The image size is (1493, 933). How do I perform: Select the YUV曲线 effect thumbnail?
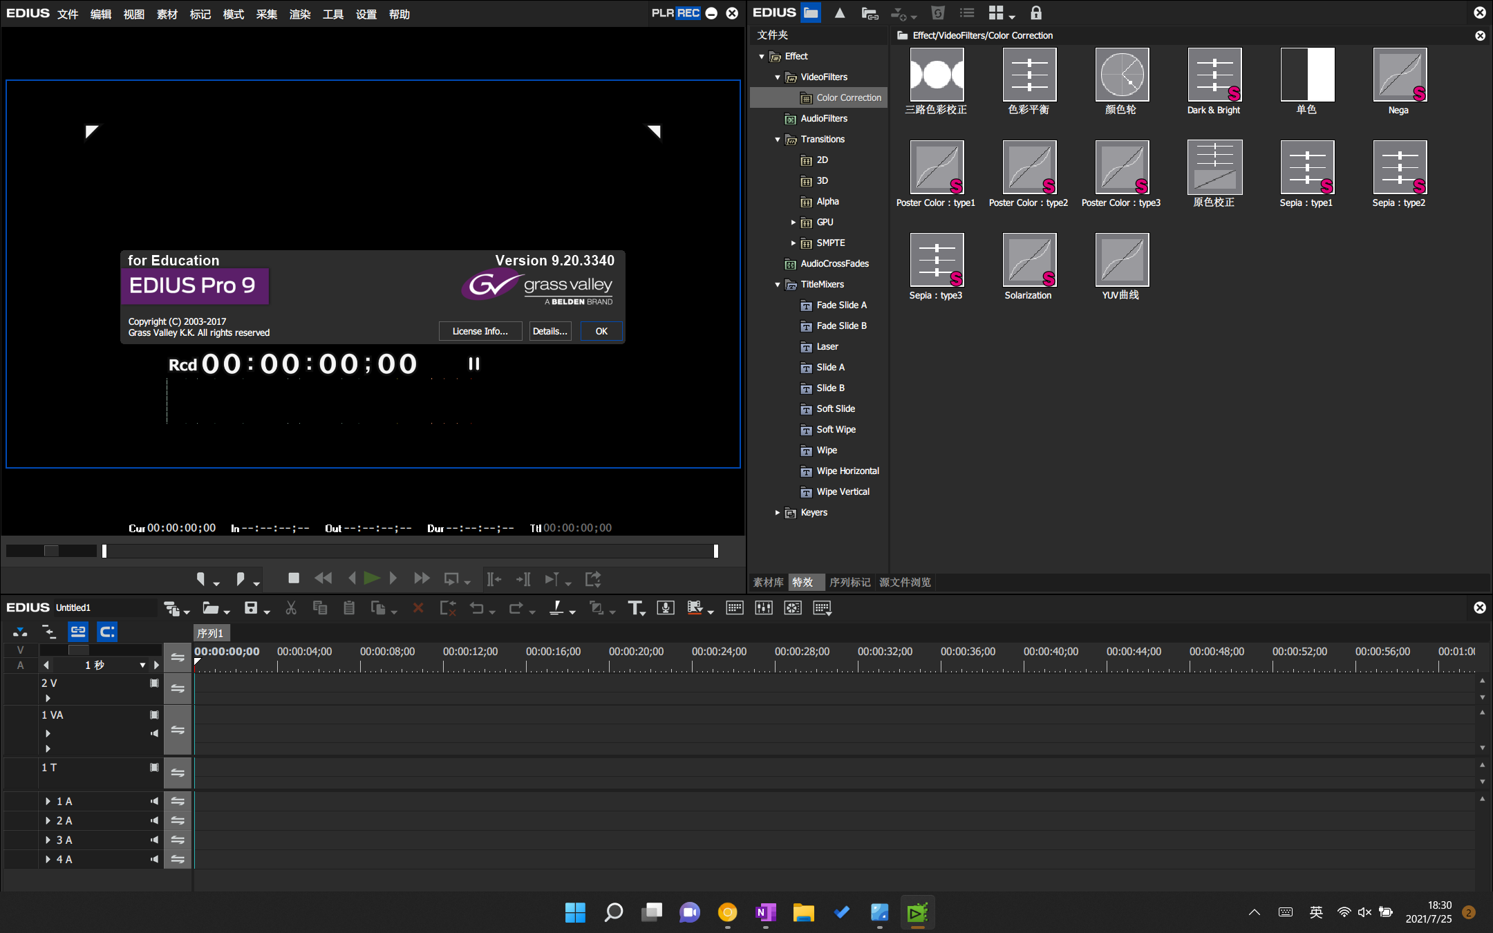[x=1121, y=261]
